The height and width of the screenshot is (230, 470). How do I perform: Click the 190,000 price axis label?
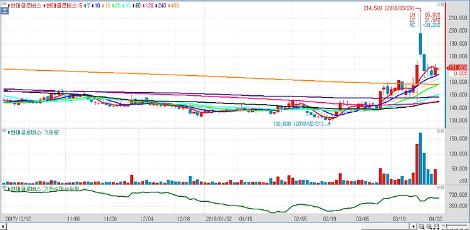(x=458, y=43)
